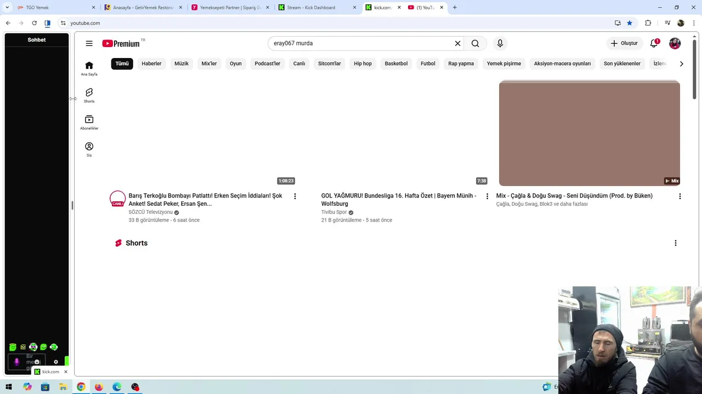The image size is (702, 394).
Task: Select the Hip hop filter chip
Action: click(x=363, y=63)
